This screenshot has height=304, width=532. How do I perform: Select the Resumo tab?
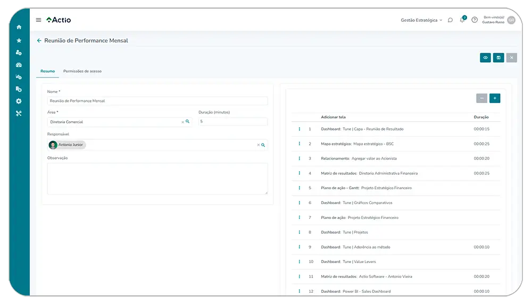point(47,71)
